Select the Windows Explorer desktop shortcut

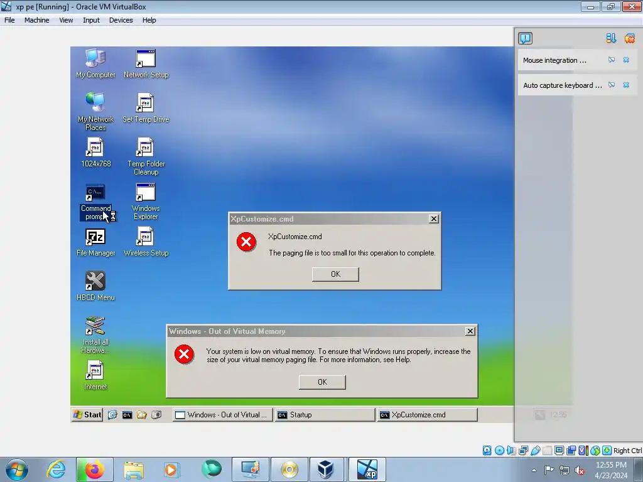coord(146,201)
